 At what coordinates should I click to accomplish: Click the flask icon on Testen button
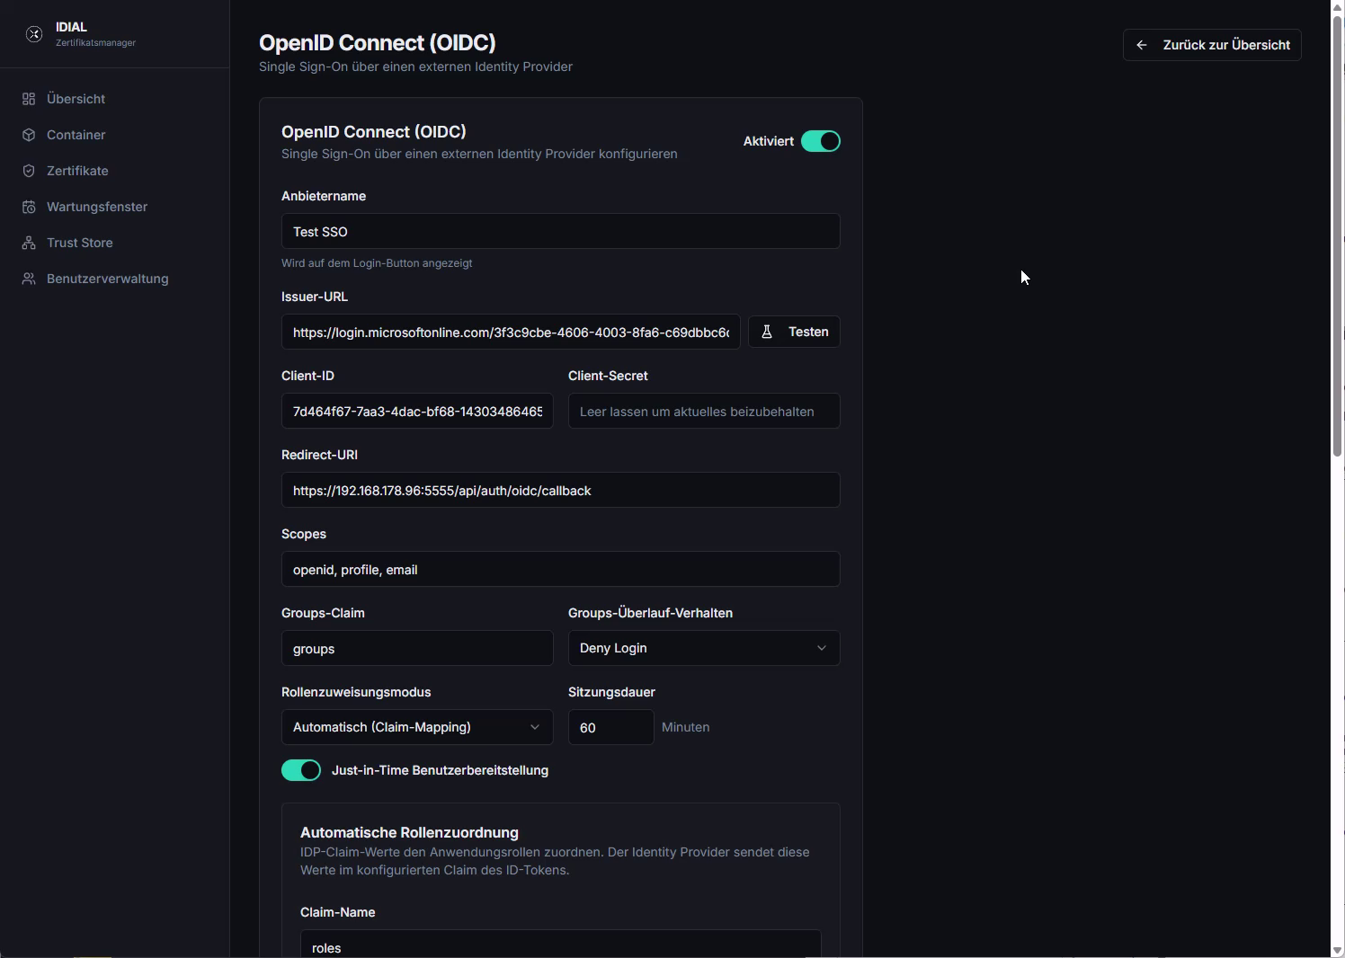point(767,332)
